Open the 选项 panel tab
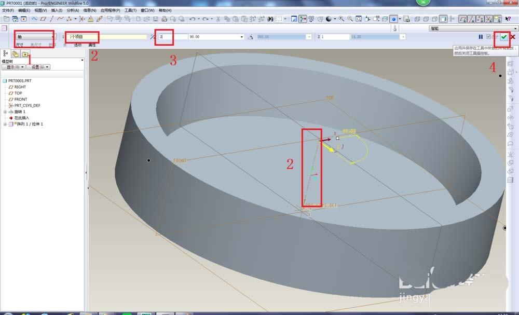519x315 pixels. click(x=78, y=45)
